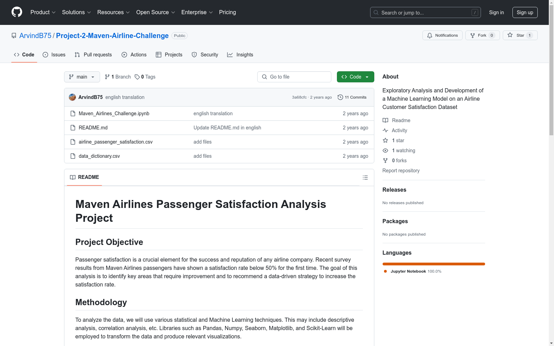The width and height of the screenshot is (554, 346).
Task: Click the commit history clock icon
Action: pos(340,97)
